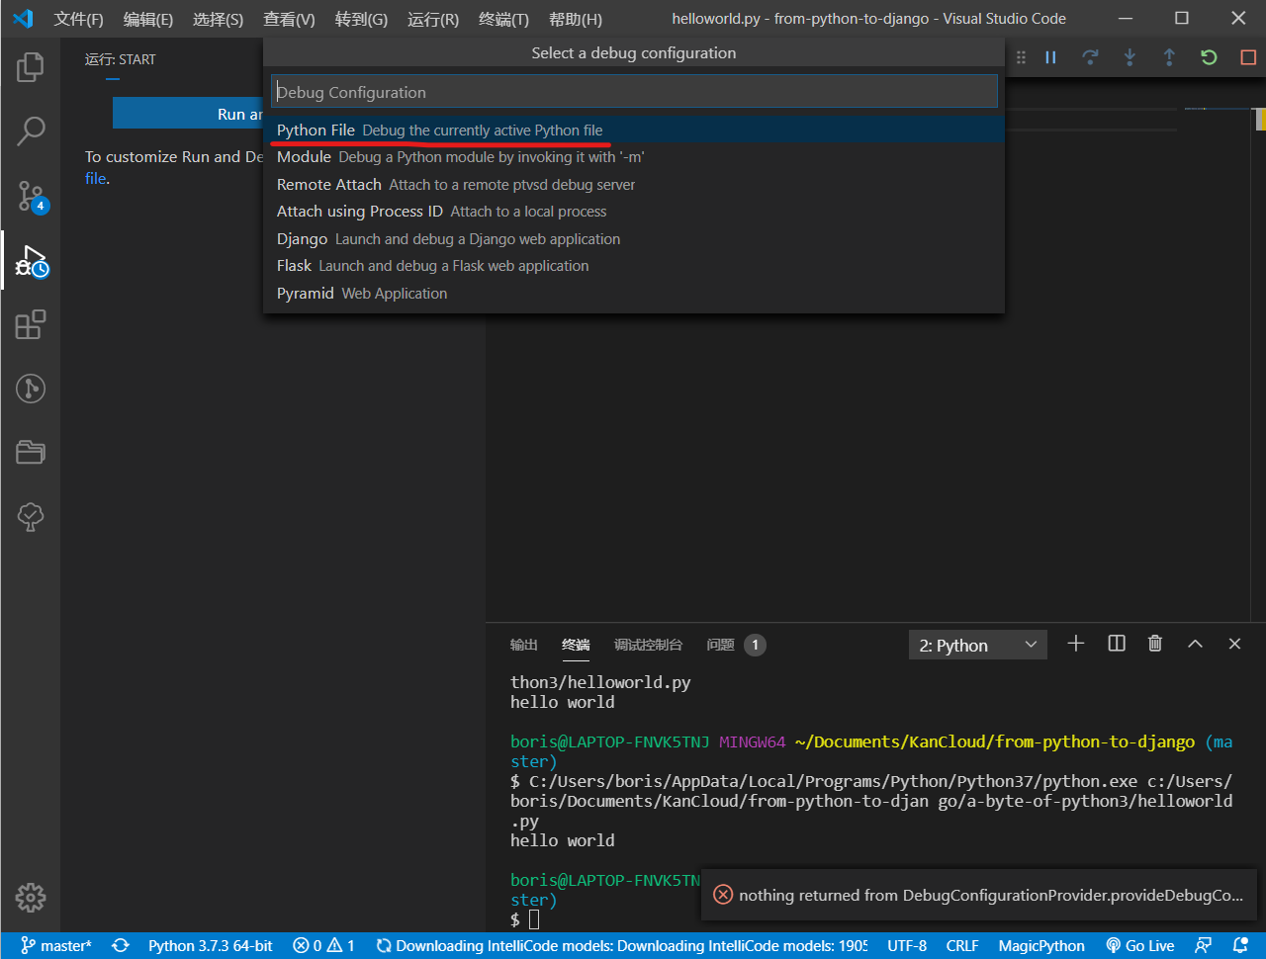Viewport: 1266px width, 959px height.
Task: Open the tree-shaped icon in the activity bar
Action: (31, 516)
